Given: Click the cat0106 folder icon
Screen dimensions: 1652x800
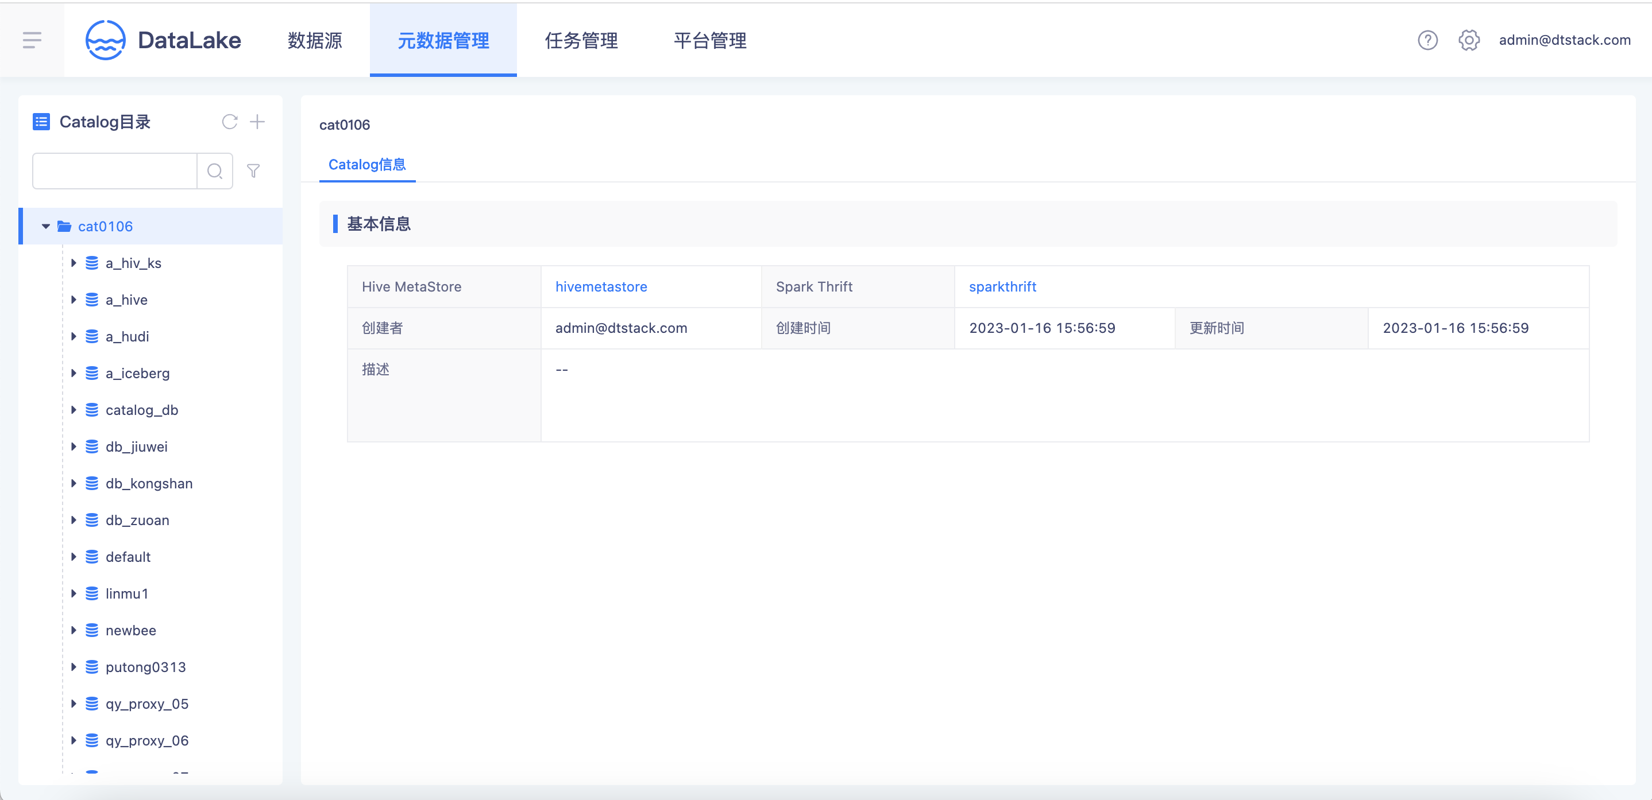Looking at the screenshot, I should 64,226.
